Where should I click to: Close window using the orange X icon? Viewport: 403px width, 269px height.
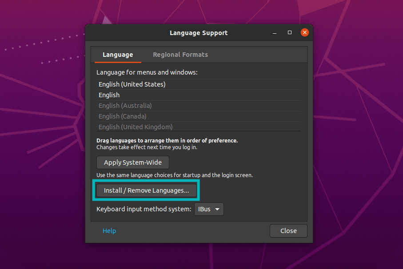tap(305, 33)
